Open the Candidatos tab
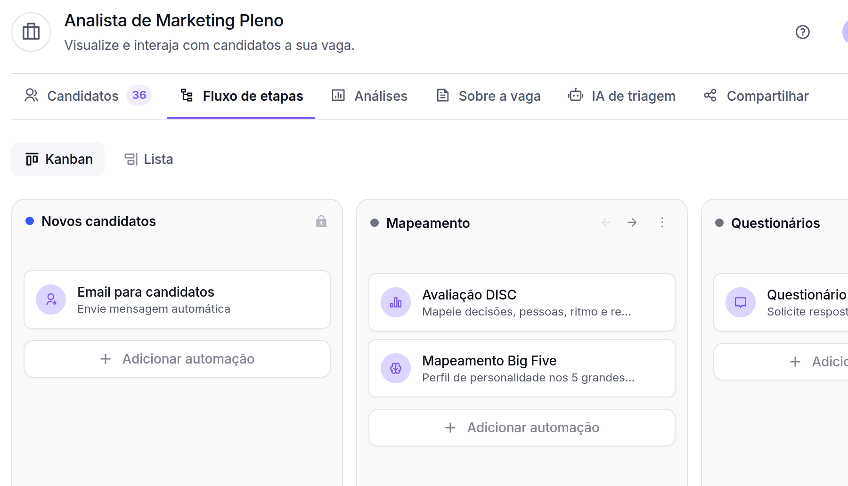The image size is (848, 486). click(88, 96)
